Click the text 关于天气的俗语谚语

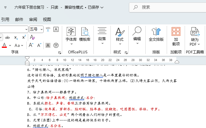click(44, 81)
